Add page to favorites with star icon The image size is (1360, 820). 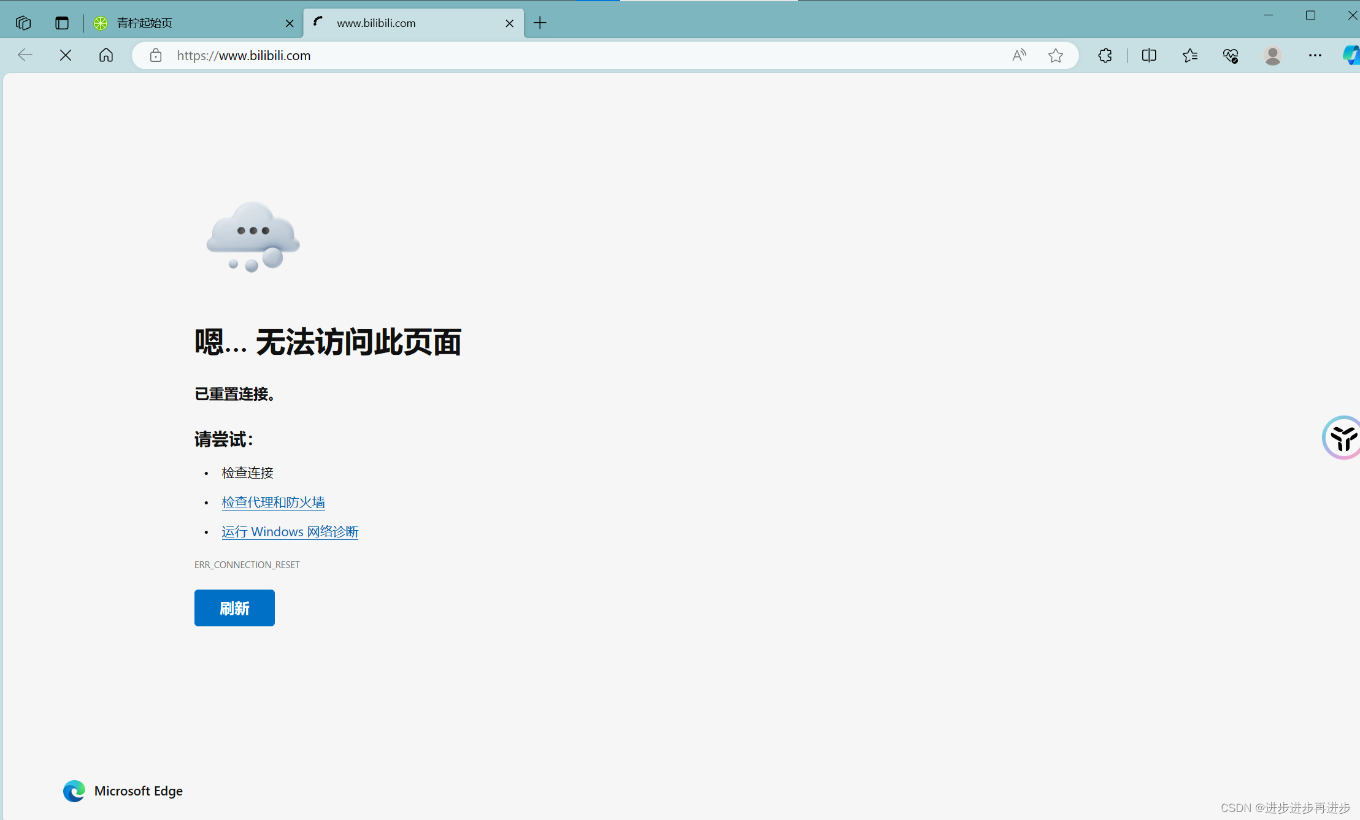pos(1055,55)
